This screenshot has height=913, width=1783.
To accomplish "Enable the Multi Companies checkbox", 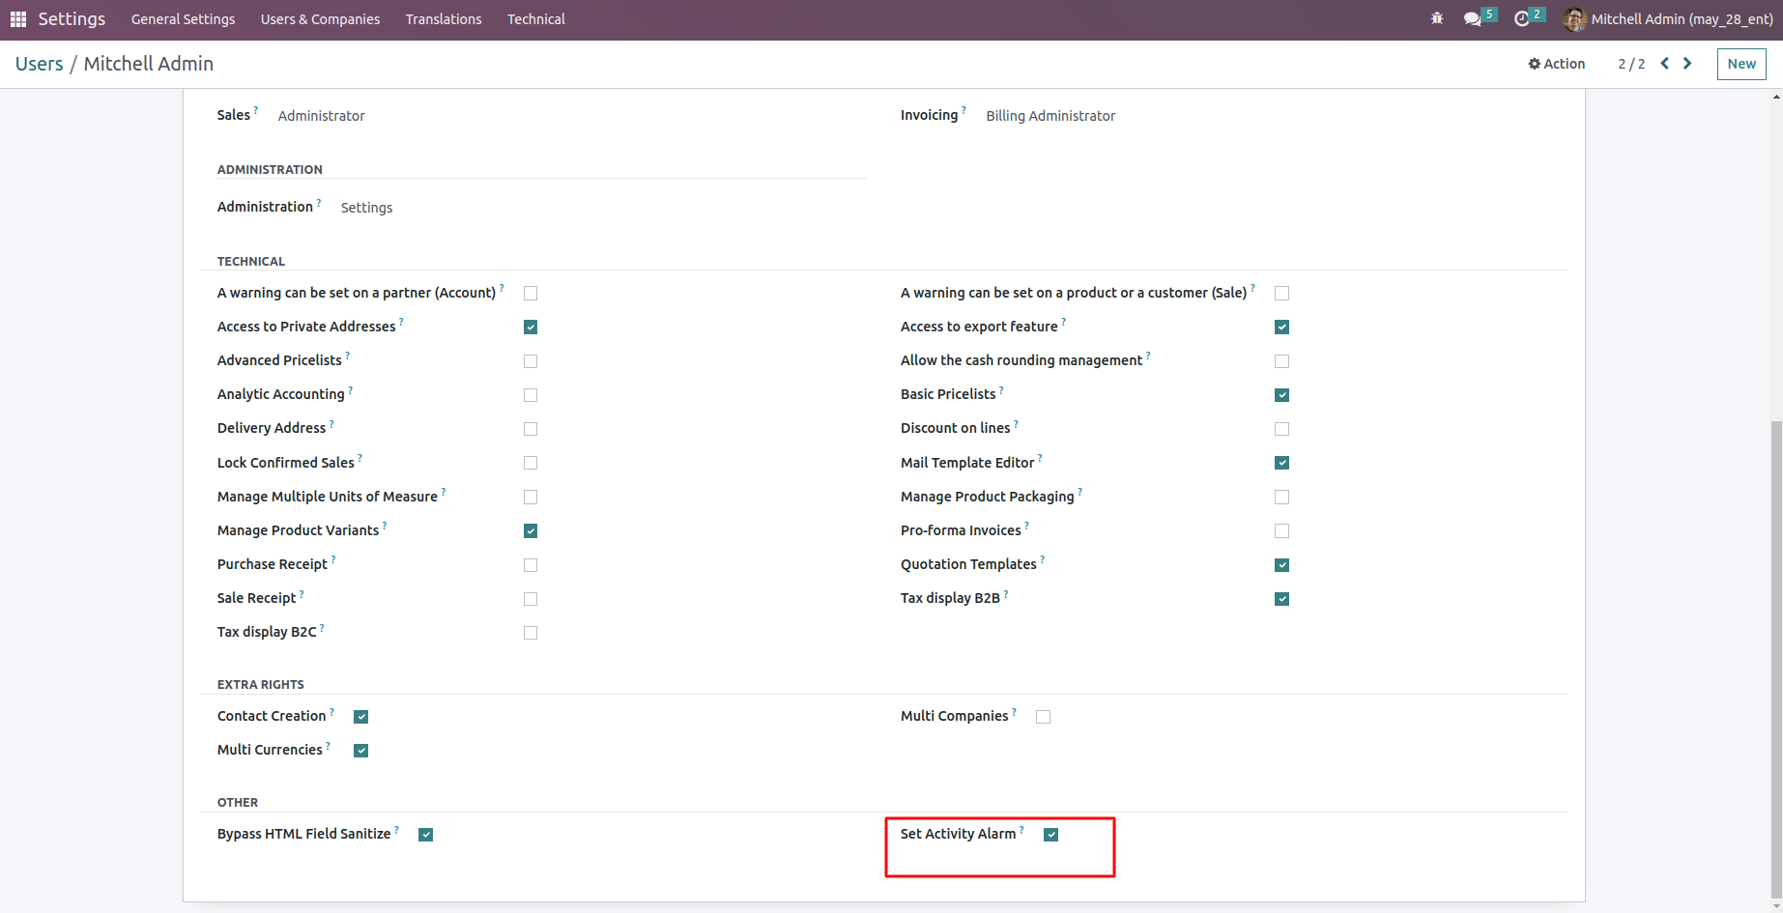I will click(1044, 717).
